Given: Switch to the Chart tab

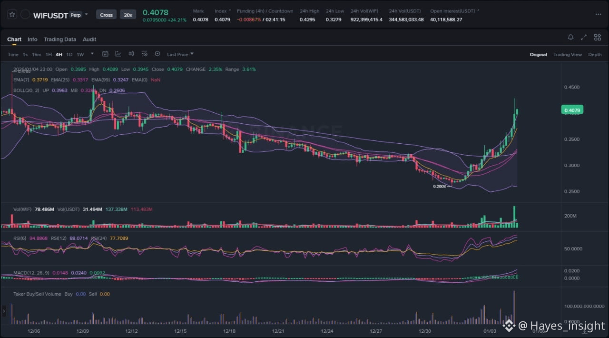Looking at the screenshot, I should 14,39.
